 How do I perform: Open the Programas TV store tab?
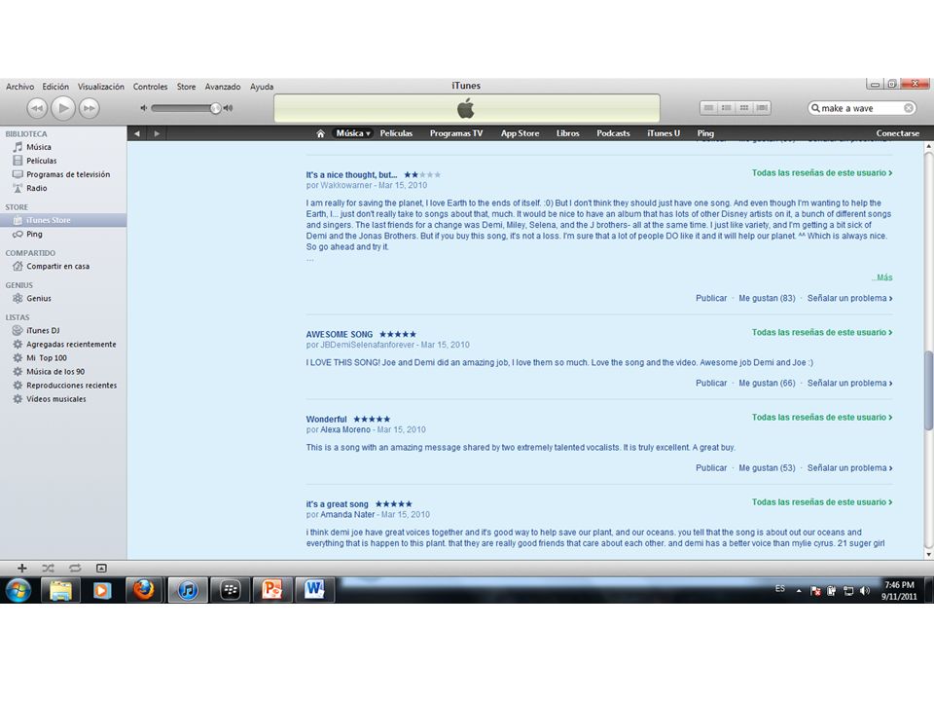[x=456, y=133]
